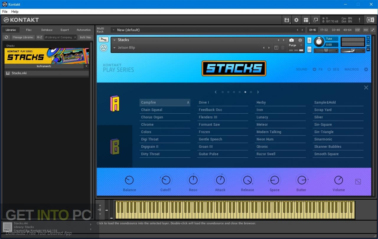Toggle A-Z library sorting
378x239 pixels.
[x=39, y=37]
